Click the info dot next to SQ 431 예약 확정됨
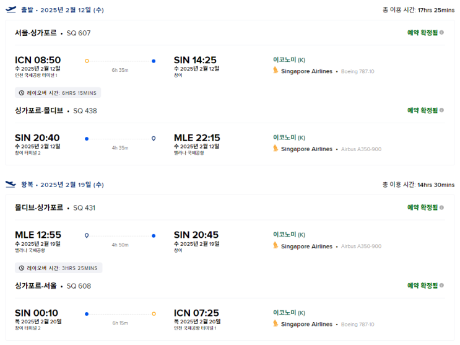Screen dimensions: 460x345 tap(441, 207)
